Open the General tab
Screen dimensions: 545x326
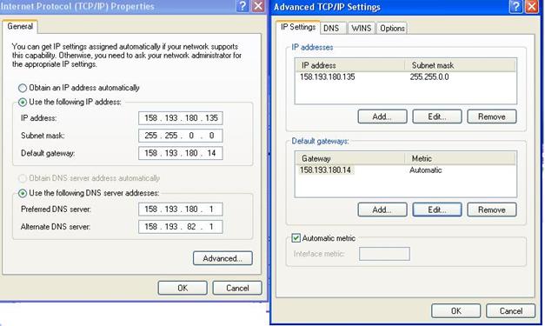click(20, 26)
